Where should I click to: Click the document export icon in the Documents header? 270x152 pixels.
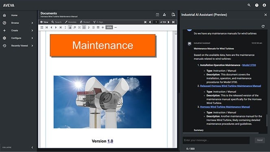(x=173, y=15)
